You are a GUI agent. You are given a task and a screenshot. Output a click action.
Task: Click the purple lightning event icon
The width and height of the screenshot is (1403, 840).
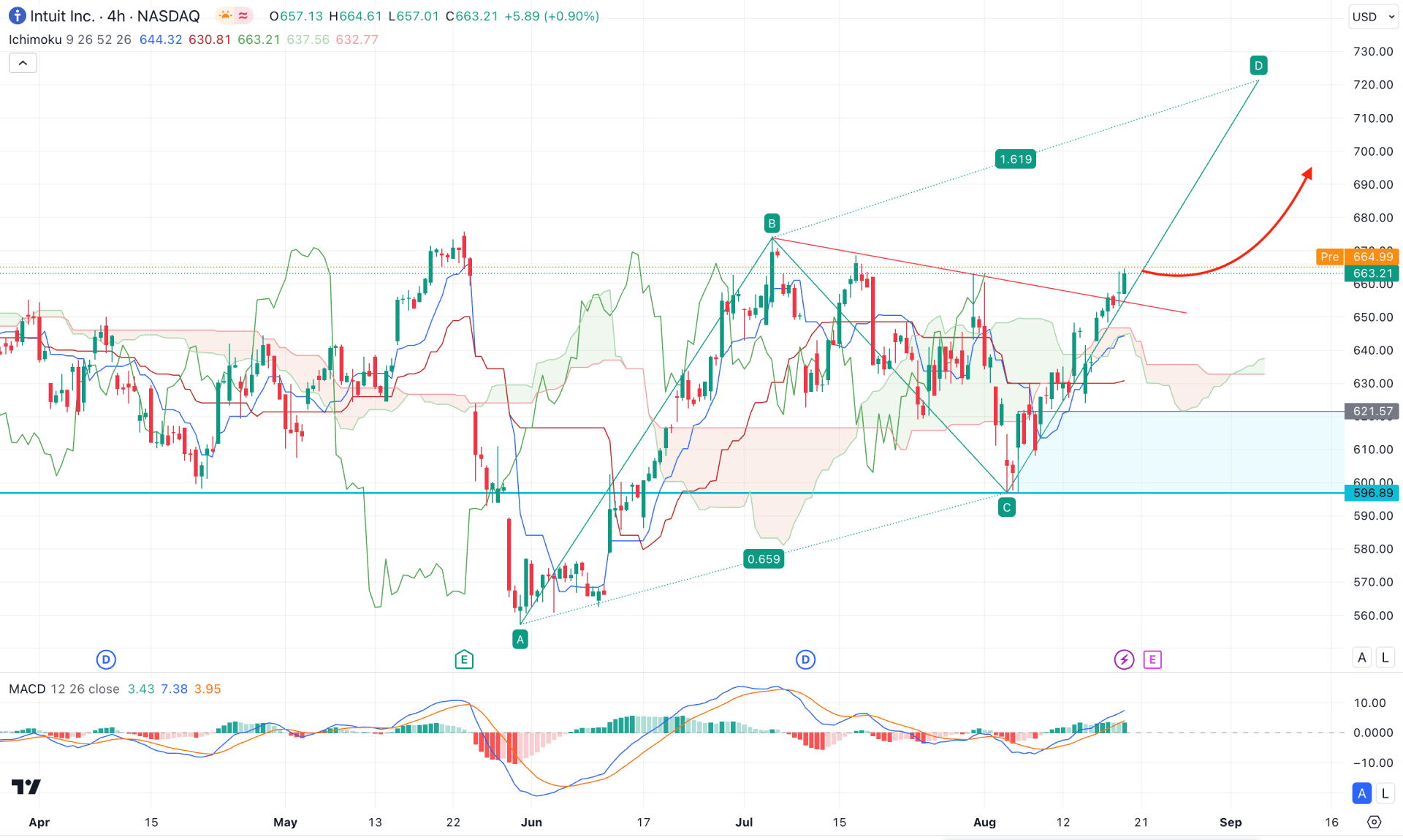1124,659
